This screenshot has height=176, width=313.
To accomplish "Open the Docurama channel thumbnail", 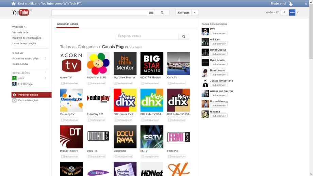I will pos(125,137).
